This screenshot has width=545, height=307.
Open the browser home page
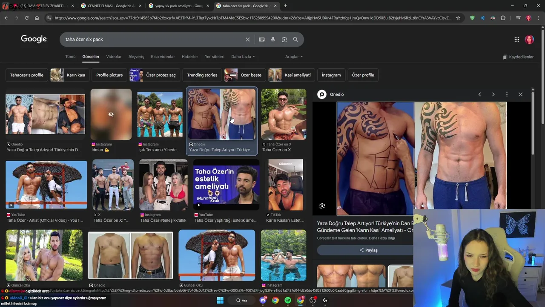(x=37, y=18)
